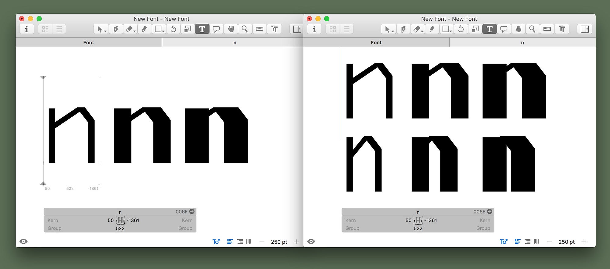The width and height of the screenshot is (610, 269).
Task: Activate the Text tool in left window
Action: pyautogui.click(x=202, y=29)
